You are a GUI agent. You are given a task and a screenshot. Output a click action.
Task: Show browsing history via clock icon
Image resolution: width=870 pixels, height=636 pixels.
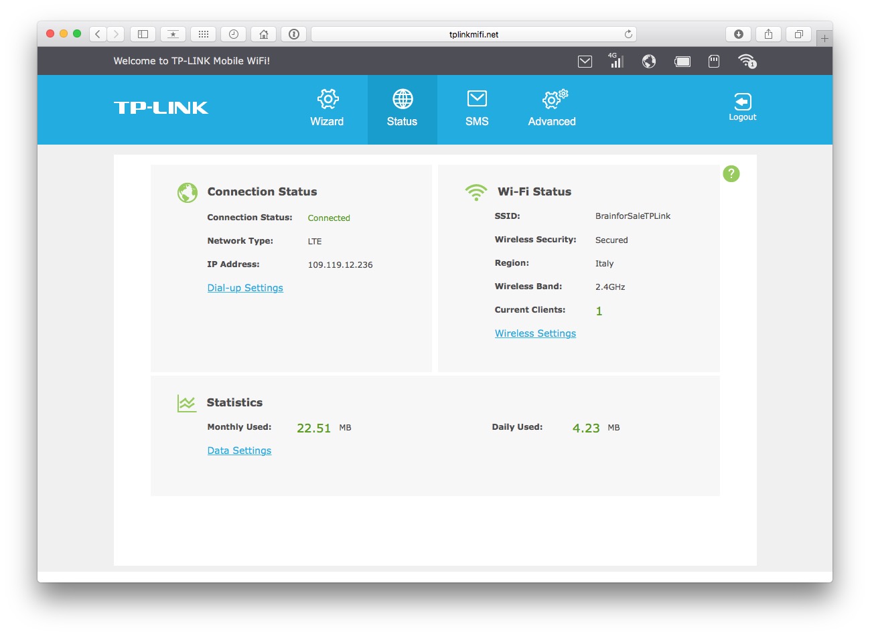[x=234, y=34]
